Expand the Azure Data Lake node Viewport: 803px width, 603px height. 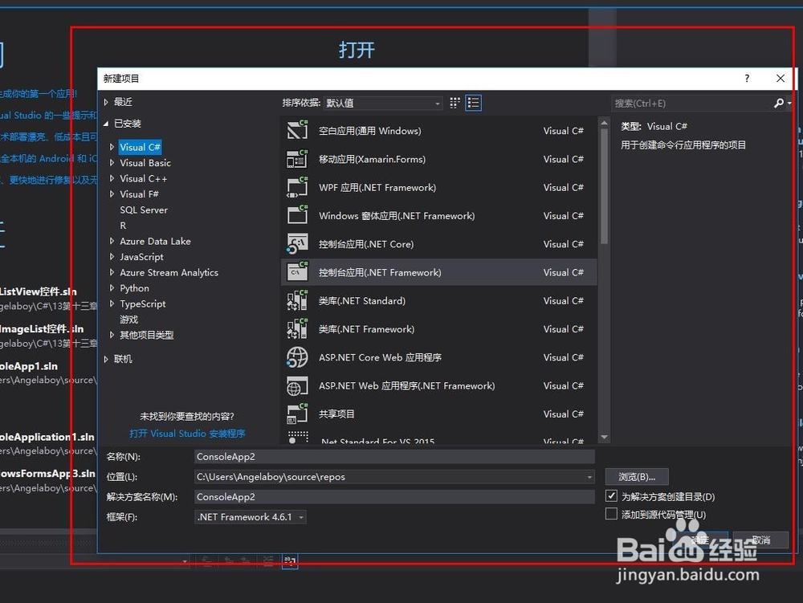(x=112, y=241)
